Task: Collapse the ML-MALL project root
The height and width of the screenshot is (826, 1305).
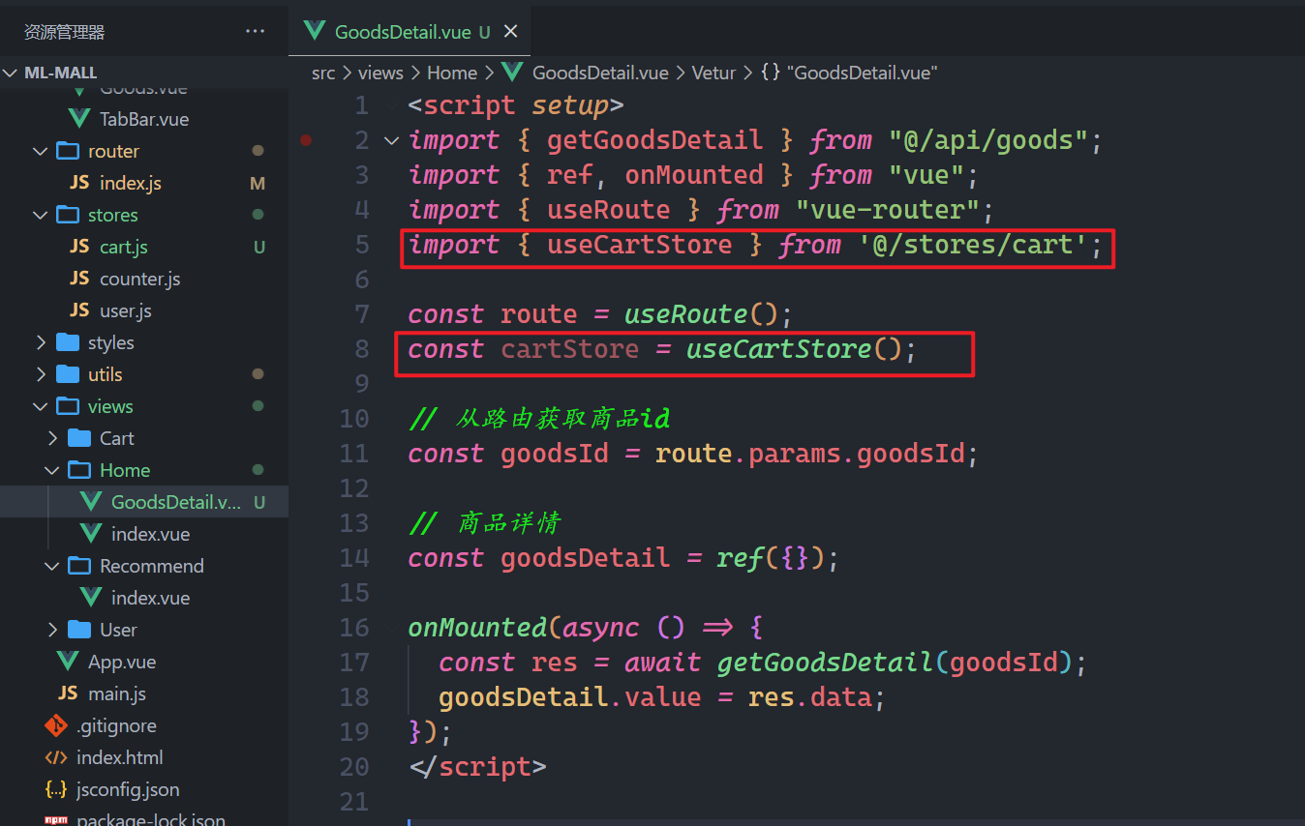Action: point(12,73)
